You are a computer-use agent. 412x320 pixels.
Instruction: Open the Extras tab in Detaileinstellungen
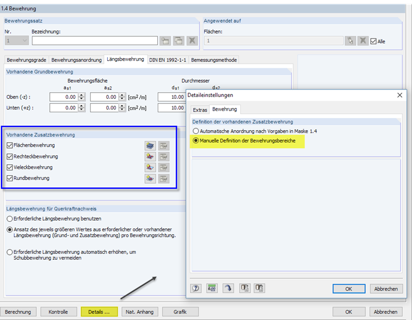point(200,110)
